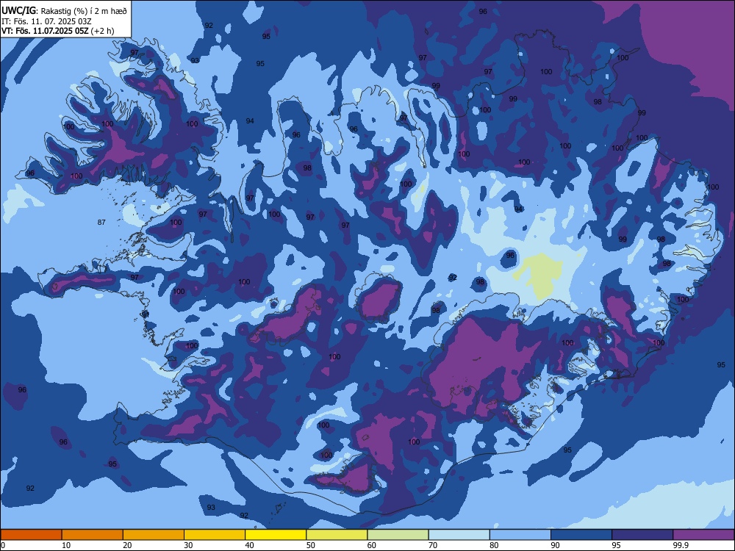Click the '10' label on the colour scale
735x551 pixels.
66,545
